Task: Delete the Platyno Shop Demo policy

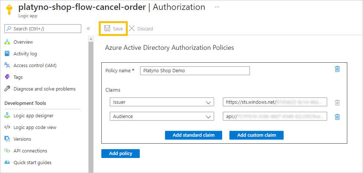Action: pos(337,69)
